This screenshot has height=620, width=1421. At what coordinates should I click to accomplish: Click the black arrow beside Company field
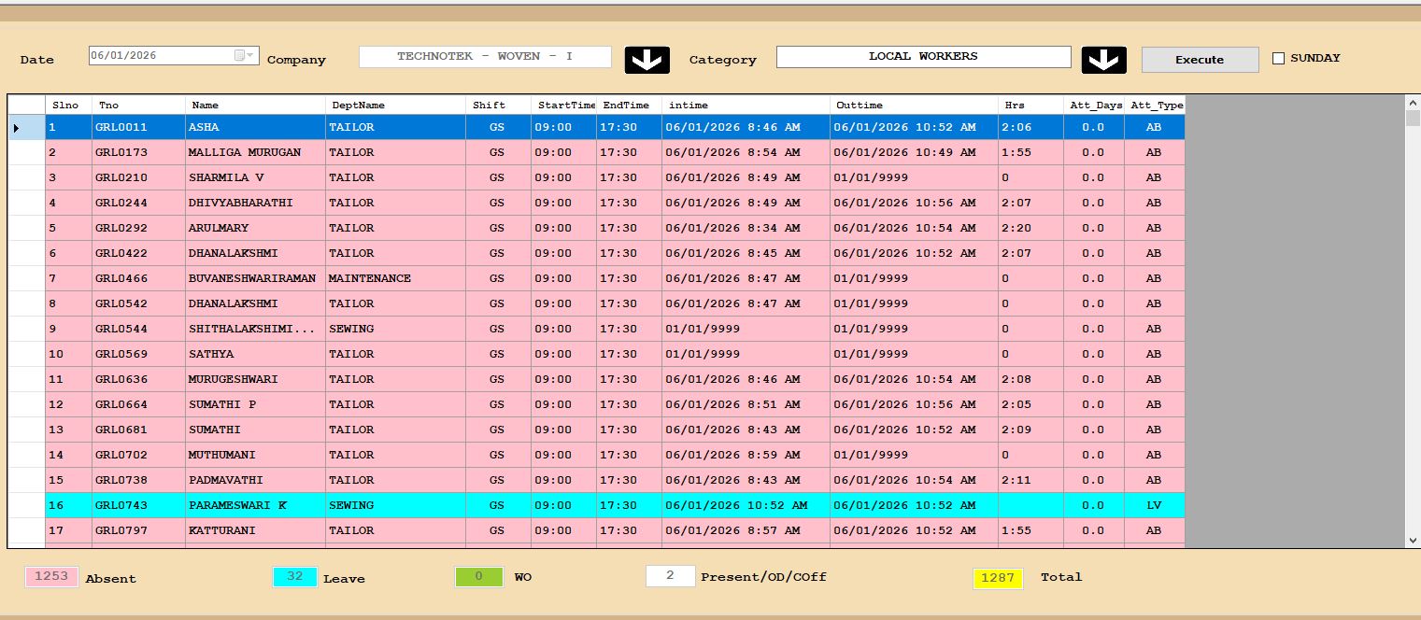647,60
